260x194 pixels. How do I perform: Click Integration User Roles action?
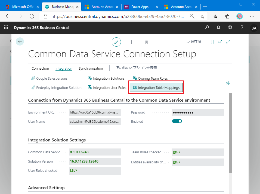[107, 88]
